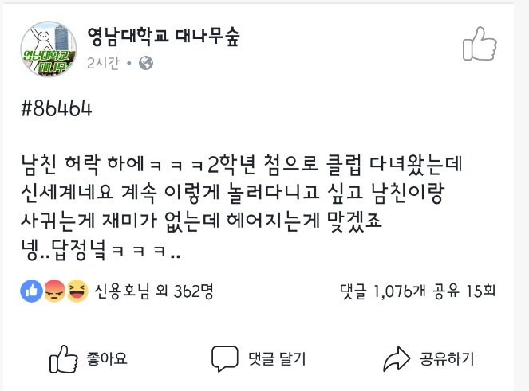Click the speech bubble icon beside 댓글 달기
The width and height of the screenshot is (529, 391).
225,358
